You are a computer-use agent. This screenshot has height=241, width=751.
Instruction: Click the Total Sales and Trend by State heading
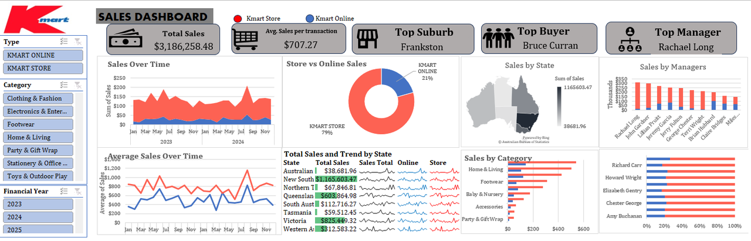[337, 154]
